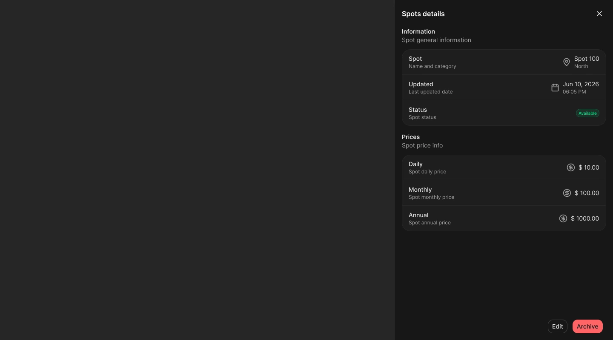The height and width of the screenshot is (340, 613).
Task: Click the 'Jun 10, 2026' date value
Action: [581, 84]
